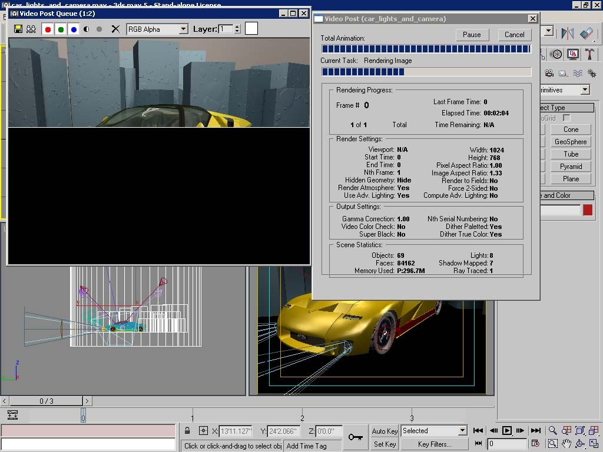Screen dimensions: 603x452
Task: Click the Play Animation button
Action: (x=506, y=431)
